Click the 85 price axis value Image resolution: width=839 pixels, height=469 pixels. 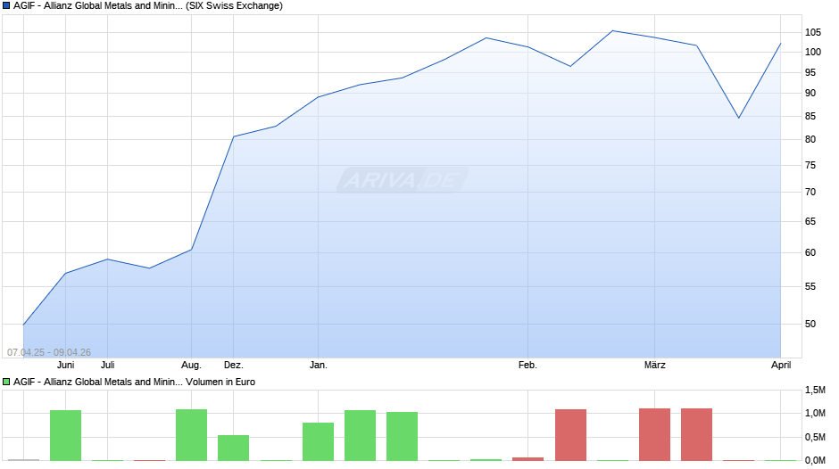(810, 116)
